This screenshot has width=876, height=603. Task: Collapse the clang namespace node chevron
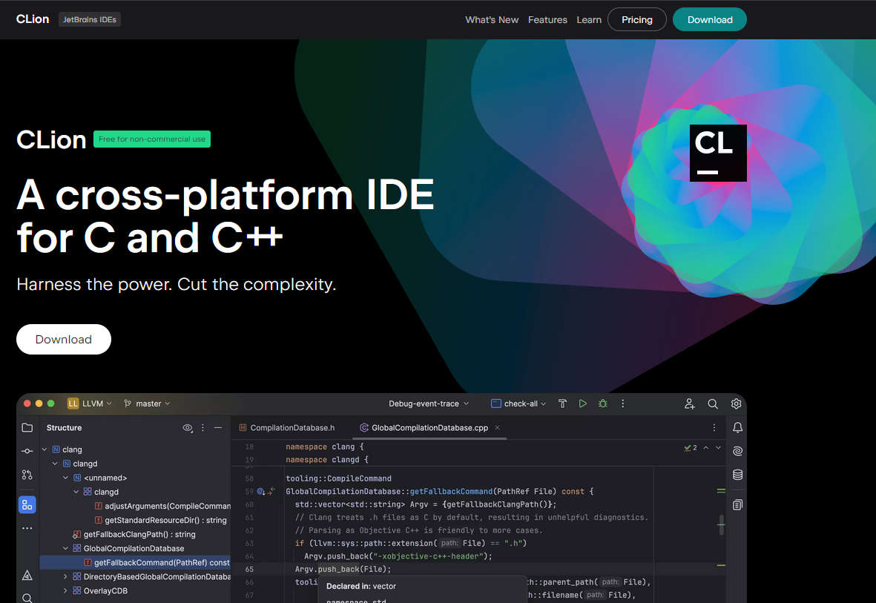click(x=45, y=449)
